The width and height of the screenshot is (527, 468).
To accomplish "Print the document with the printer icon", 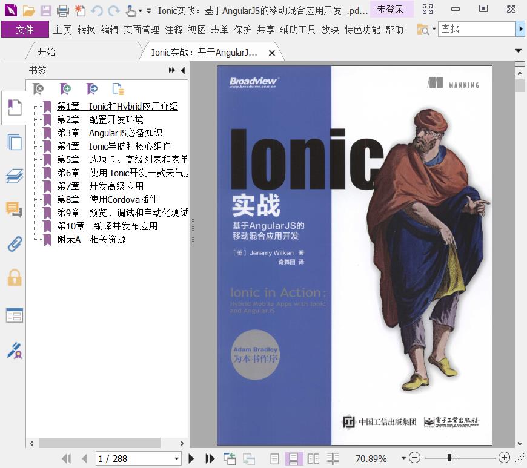I will tap(63, 11).
